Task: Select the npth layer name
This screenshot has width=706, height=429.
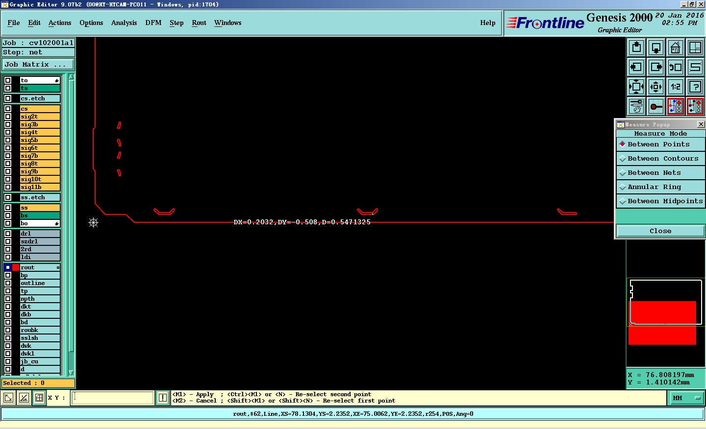Action: click(40, 299)
